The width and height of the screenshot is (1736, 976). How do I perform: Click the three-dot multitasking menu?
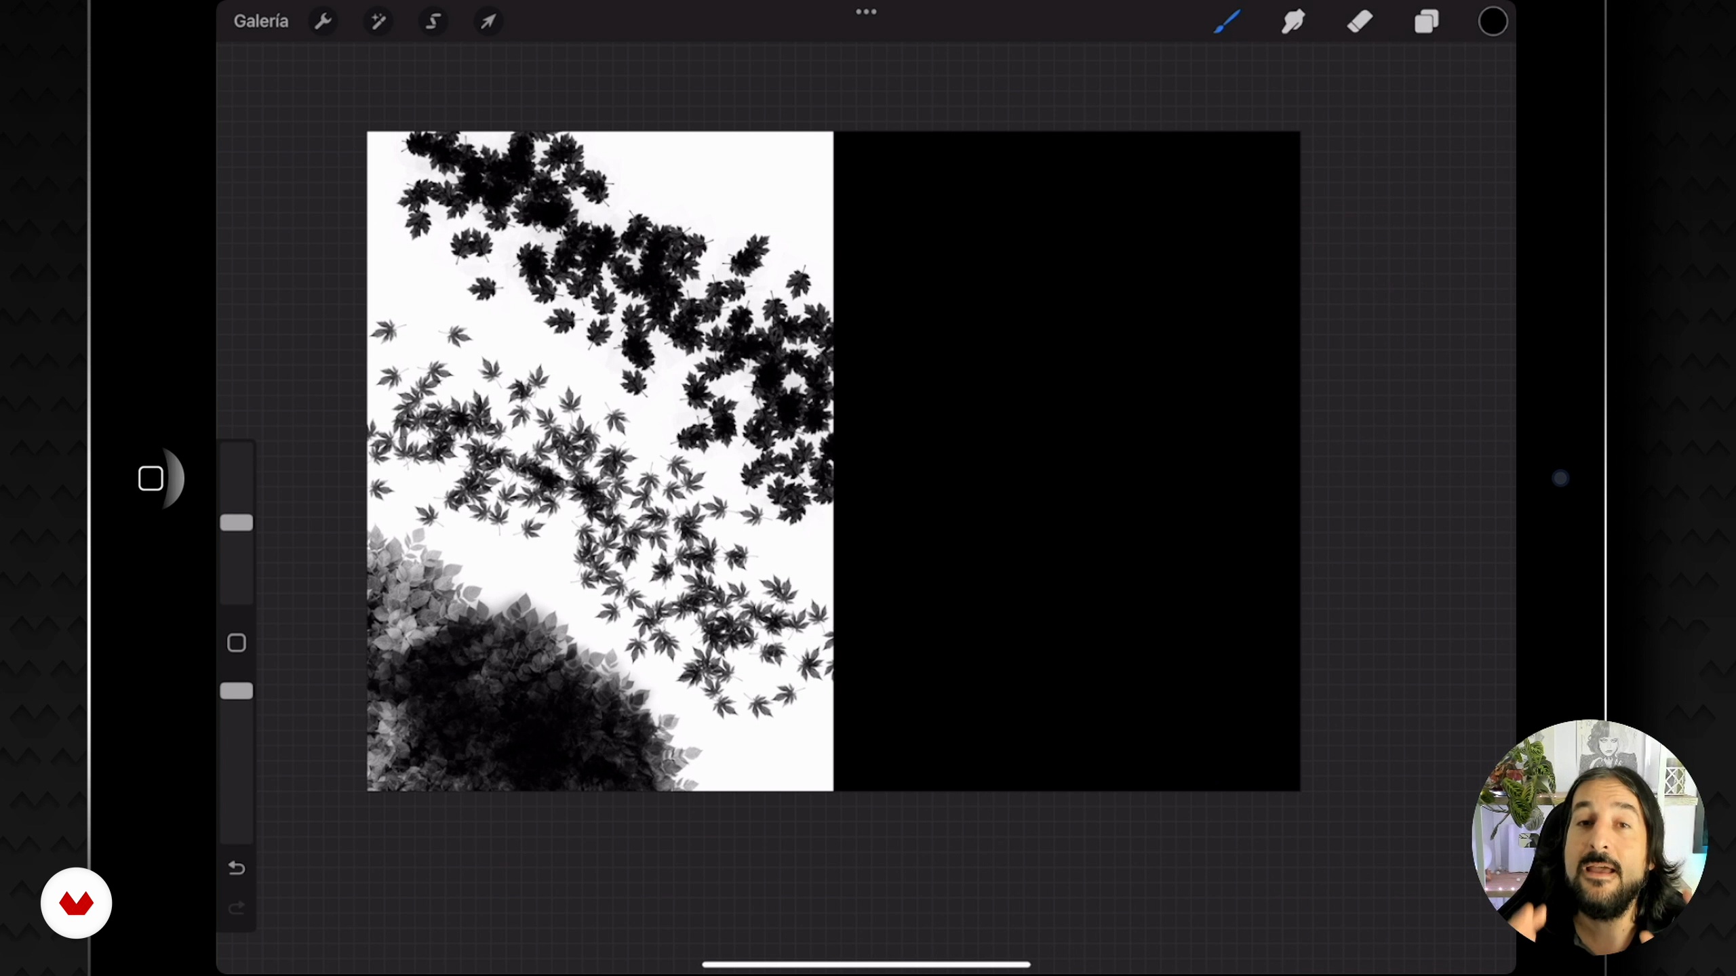click(x=866, y=12)
